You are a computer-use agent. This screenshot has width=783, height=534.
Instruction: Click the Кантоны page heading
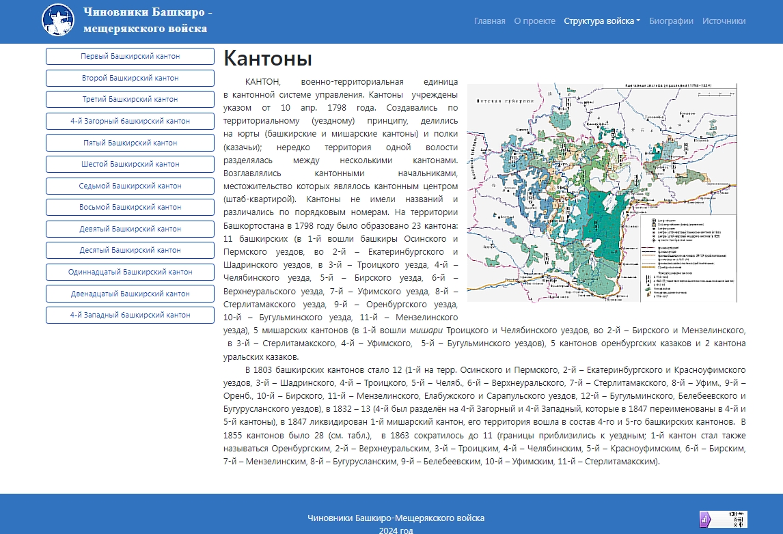(x=268, y=59)
